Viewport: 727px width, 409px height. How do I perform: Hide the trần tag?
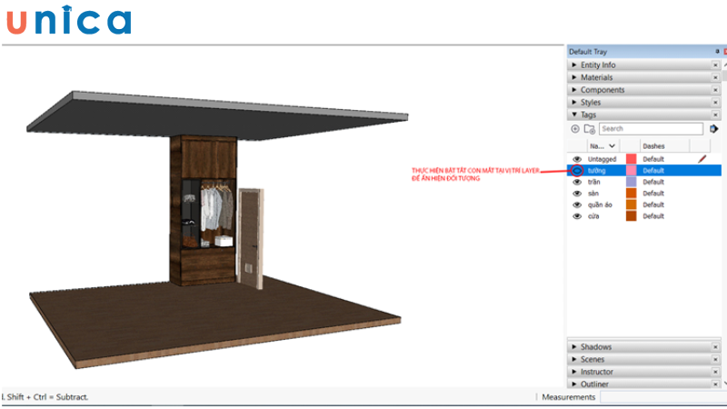pyautogui.click(x=577, y=182)
